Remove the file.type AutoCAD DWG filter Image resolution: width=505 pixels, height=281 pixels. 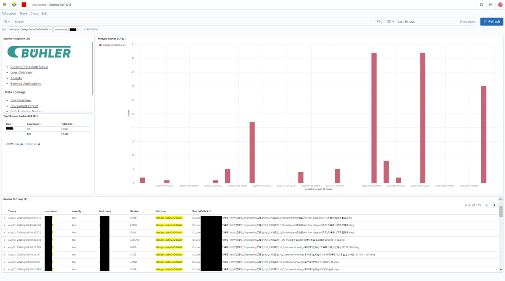50,30
